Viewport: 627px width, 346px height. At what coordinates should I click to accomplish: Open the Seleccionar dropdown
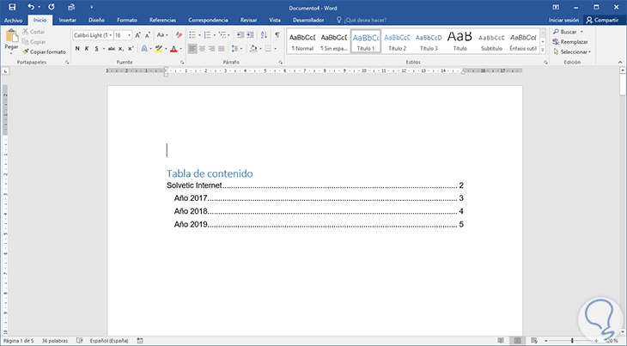pos(572,52)
